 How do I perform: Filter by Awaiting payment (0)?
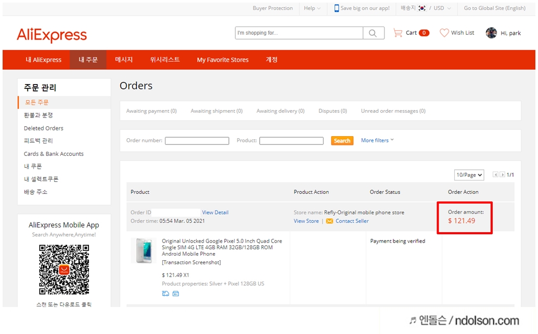[151, 111]
